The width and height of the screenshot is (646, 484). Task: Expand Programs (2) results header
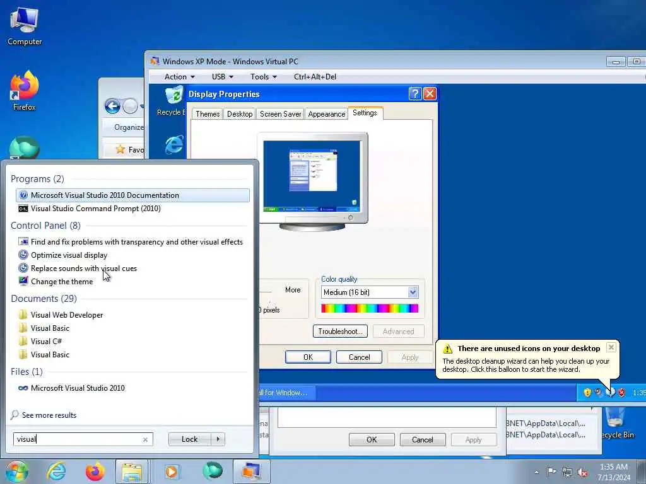tap(37, 178)
